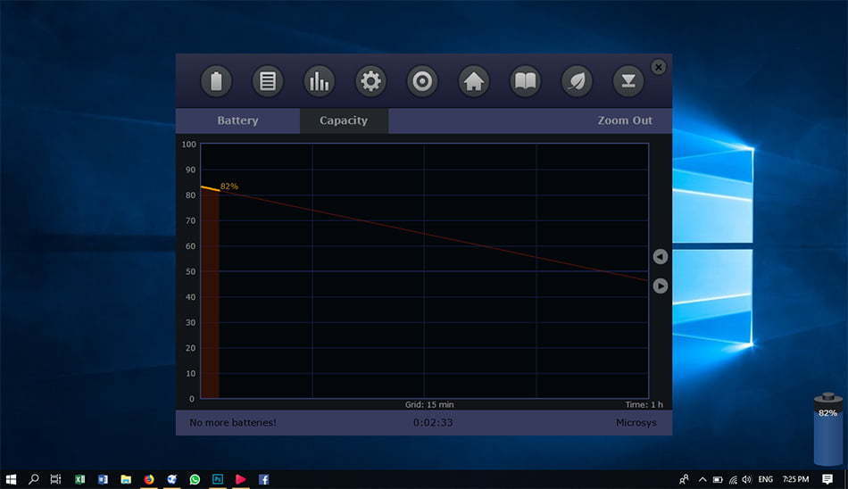Open the pink play-button app on taskbar
Screen dimensions: 848x489
pos(241,479)
